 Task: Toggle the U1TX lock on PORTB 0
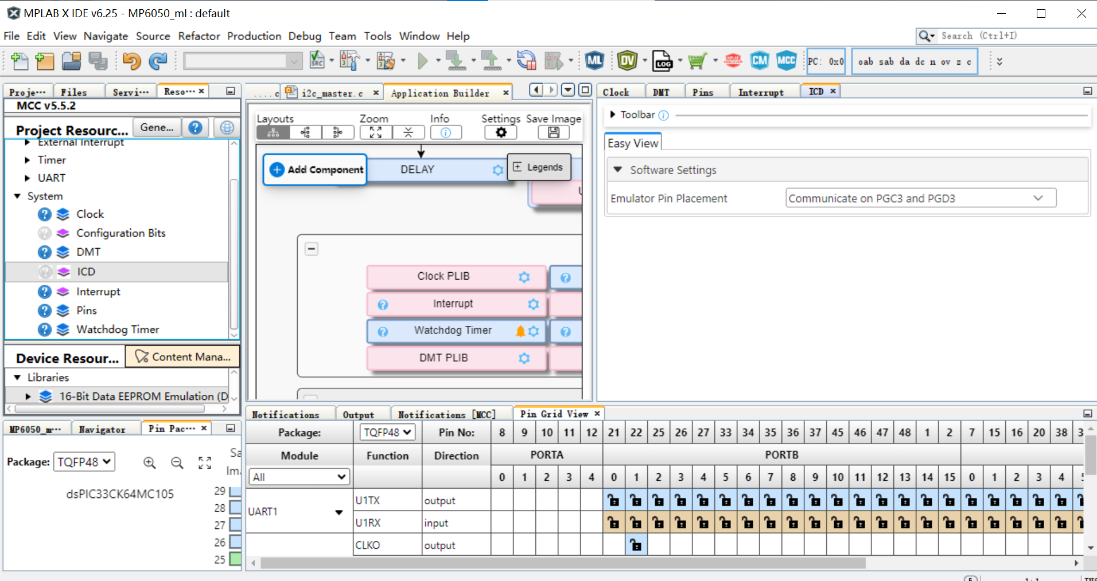(x=614, y=500)
